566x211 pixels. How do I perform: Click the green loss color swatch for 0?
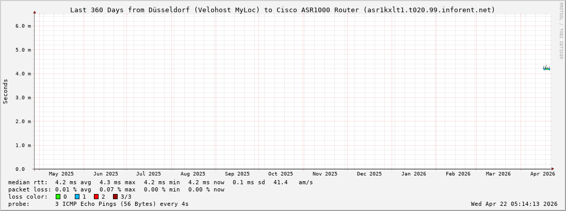tap(58, 197)
